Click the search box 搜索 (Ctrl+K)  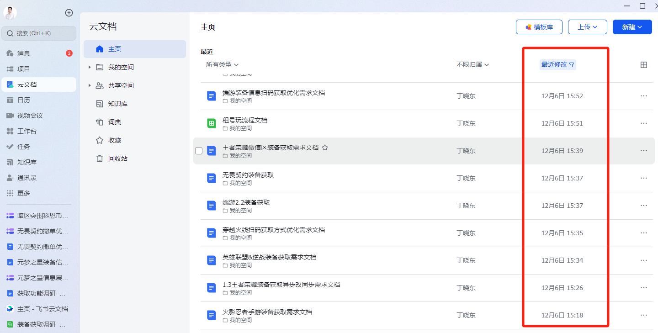click(39, 33)
